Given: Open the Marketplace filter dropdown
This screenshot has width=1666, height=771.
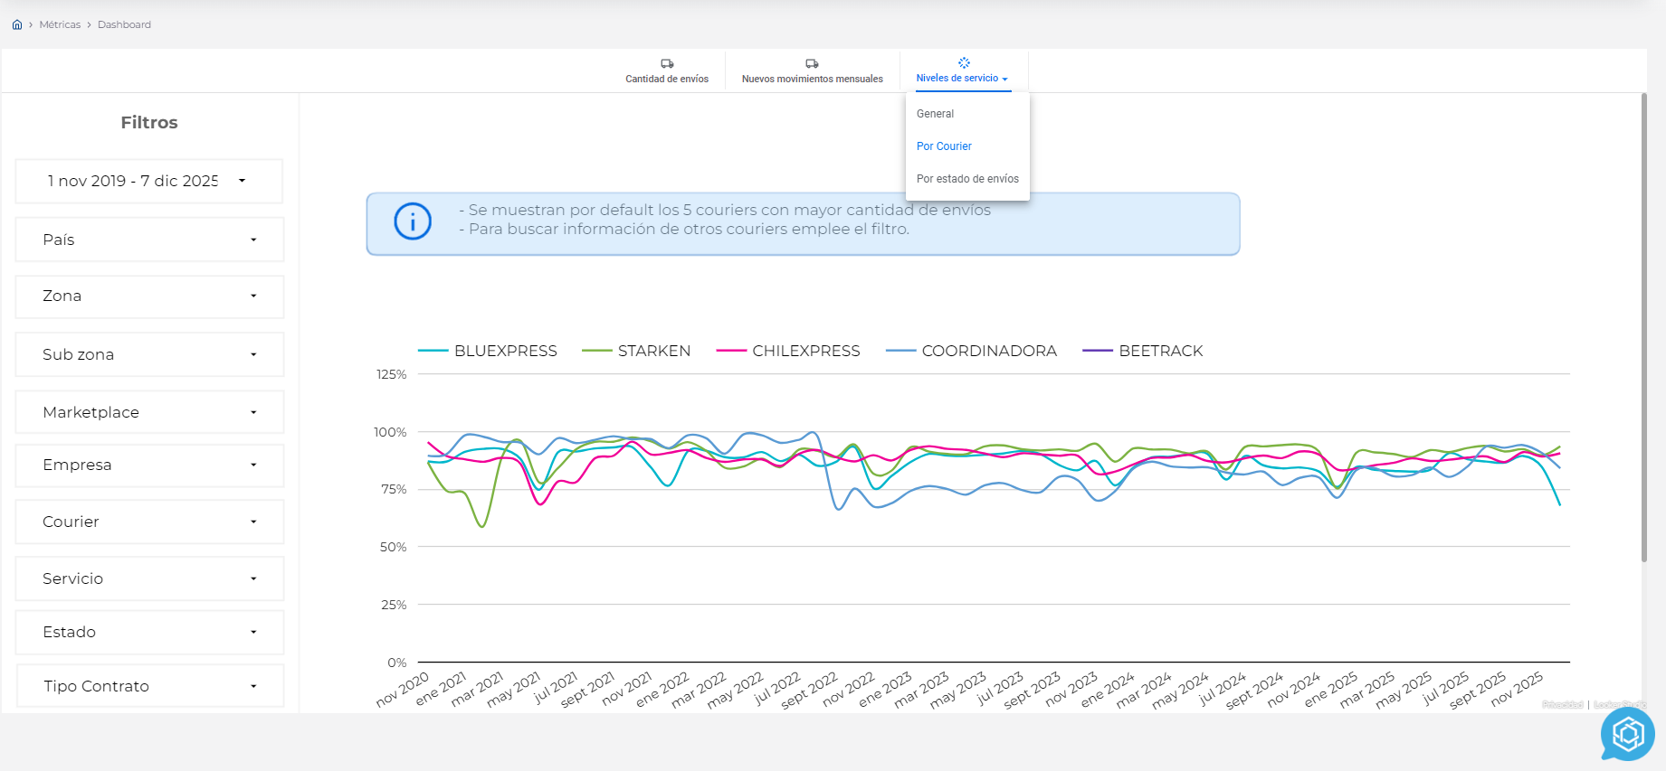Looking at the screenshot, I should tap(149, 412).
